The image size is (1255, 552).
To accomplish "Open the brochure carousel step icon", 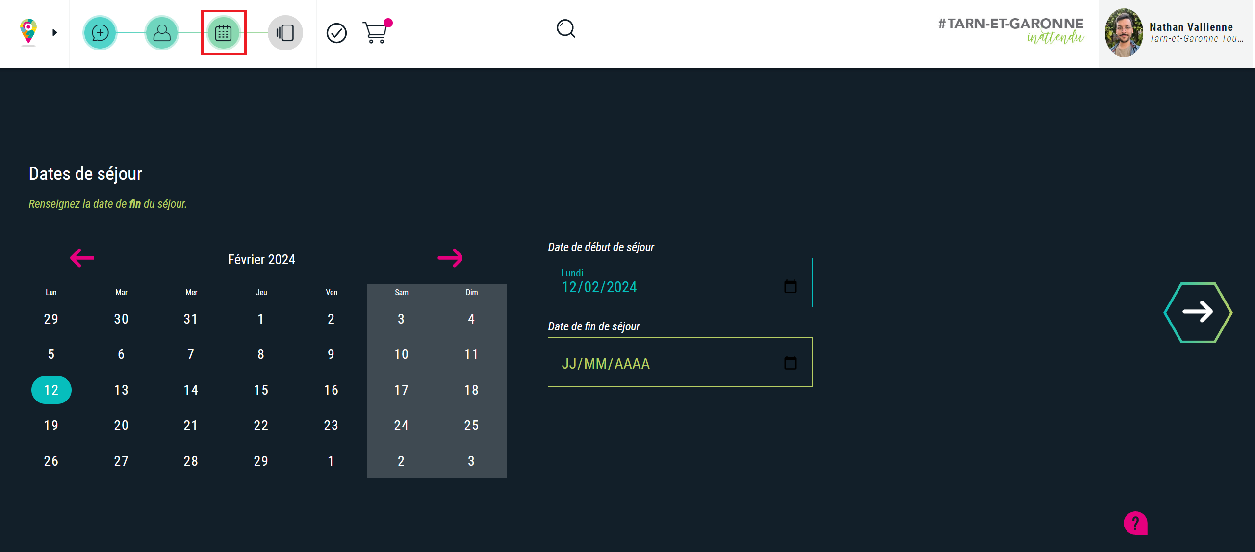I will coord(285,33).
